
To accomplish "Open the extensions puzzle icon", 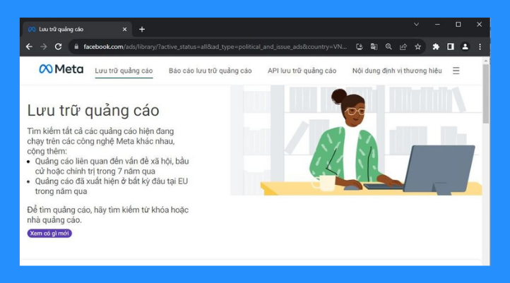I will pyautogui.click(x=436, y=47).
